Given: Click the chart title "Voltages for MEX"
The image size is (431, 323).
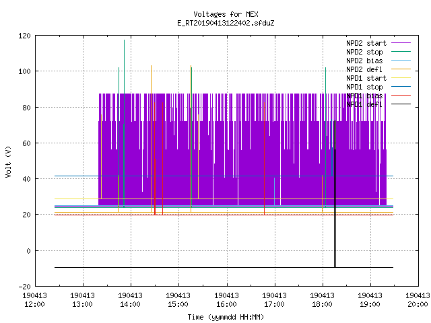Looking at the screenshot, I should tap(226, 14).
